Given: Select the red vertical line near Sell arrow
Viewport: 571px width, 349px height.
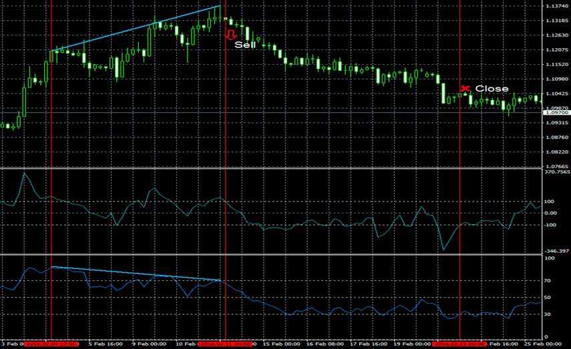Looking at the screenshot, I should [226, 200].
